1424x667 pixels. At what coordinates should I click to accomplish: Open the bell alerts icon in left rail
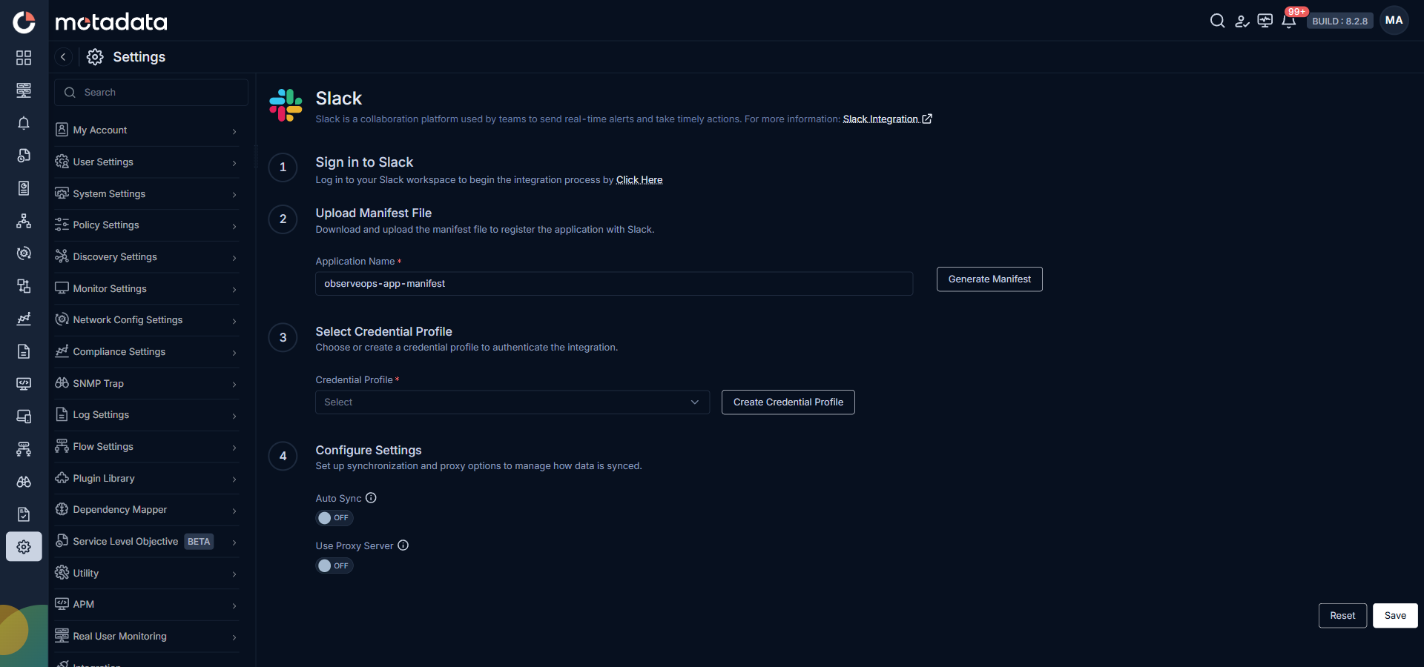tap(24, 123)
